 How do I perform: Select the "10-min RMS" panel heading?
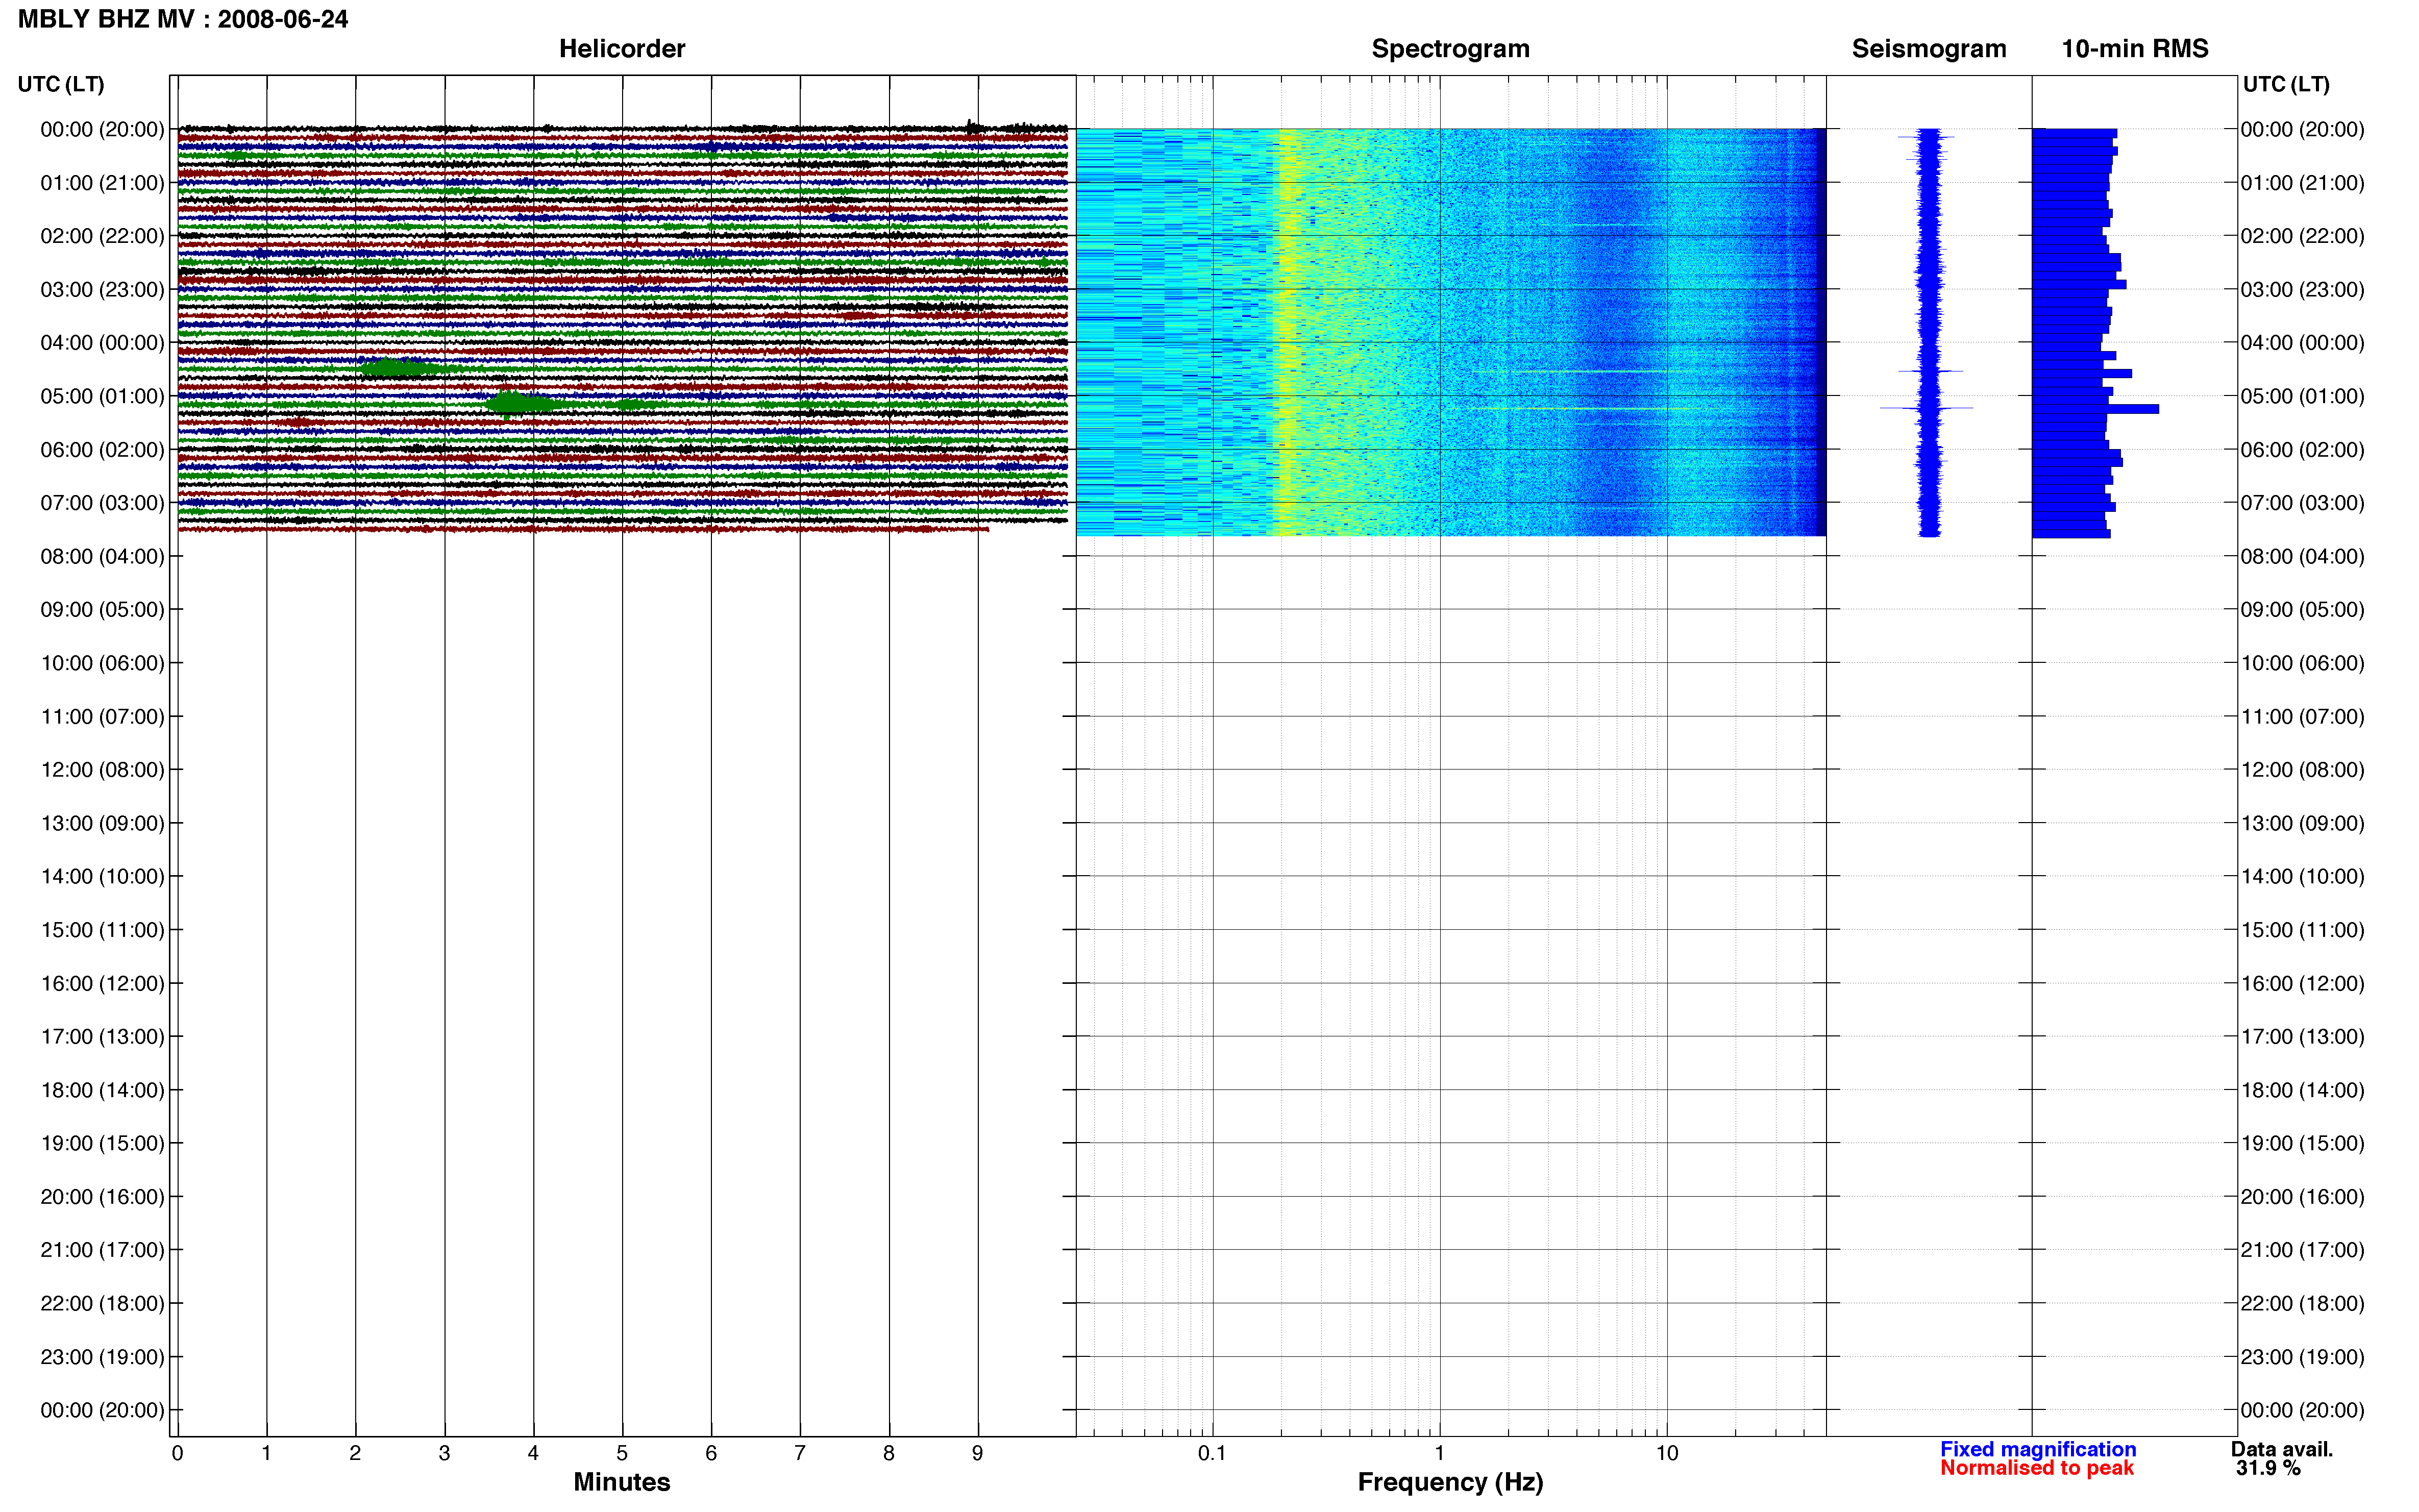[x=2134, y=48]
